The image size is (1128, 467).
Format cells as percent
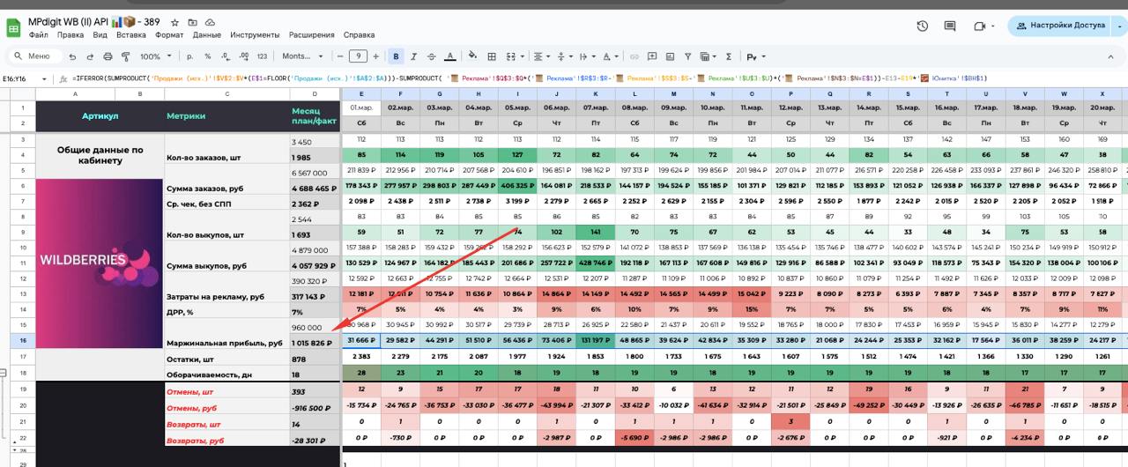[x=207, y=56]
